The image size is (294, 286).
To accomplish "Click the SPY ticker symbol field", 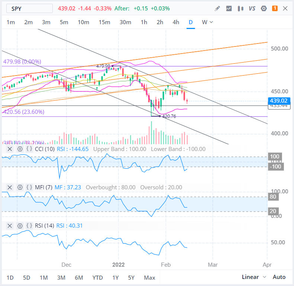I will (x=29, y=9).
